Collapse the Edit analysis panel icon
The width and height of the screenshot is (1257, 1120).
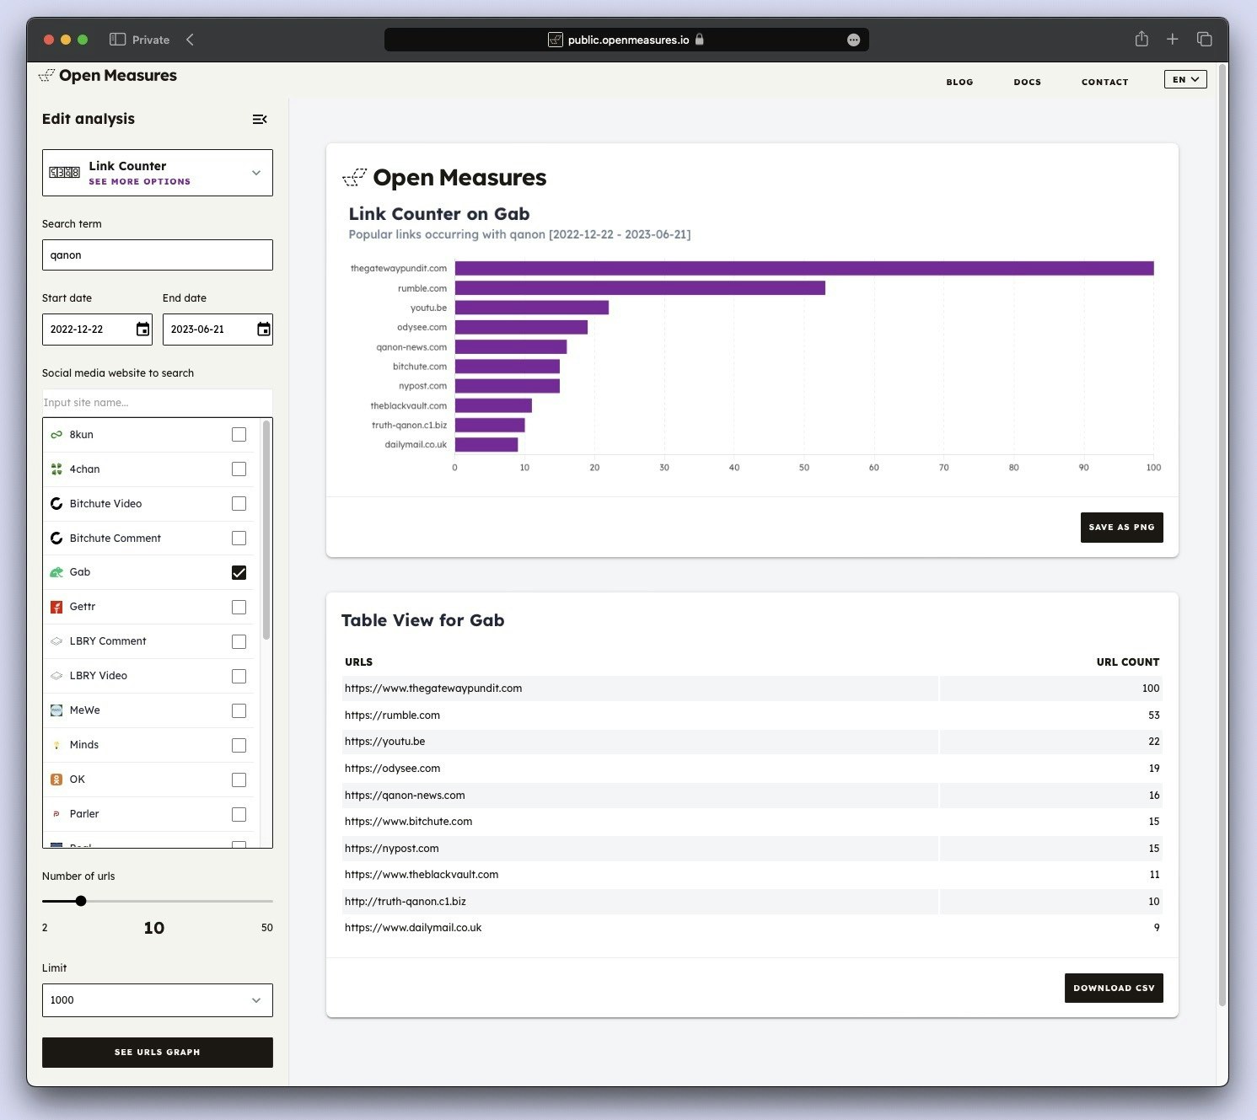point(260,120)
